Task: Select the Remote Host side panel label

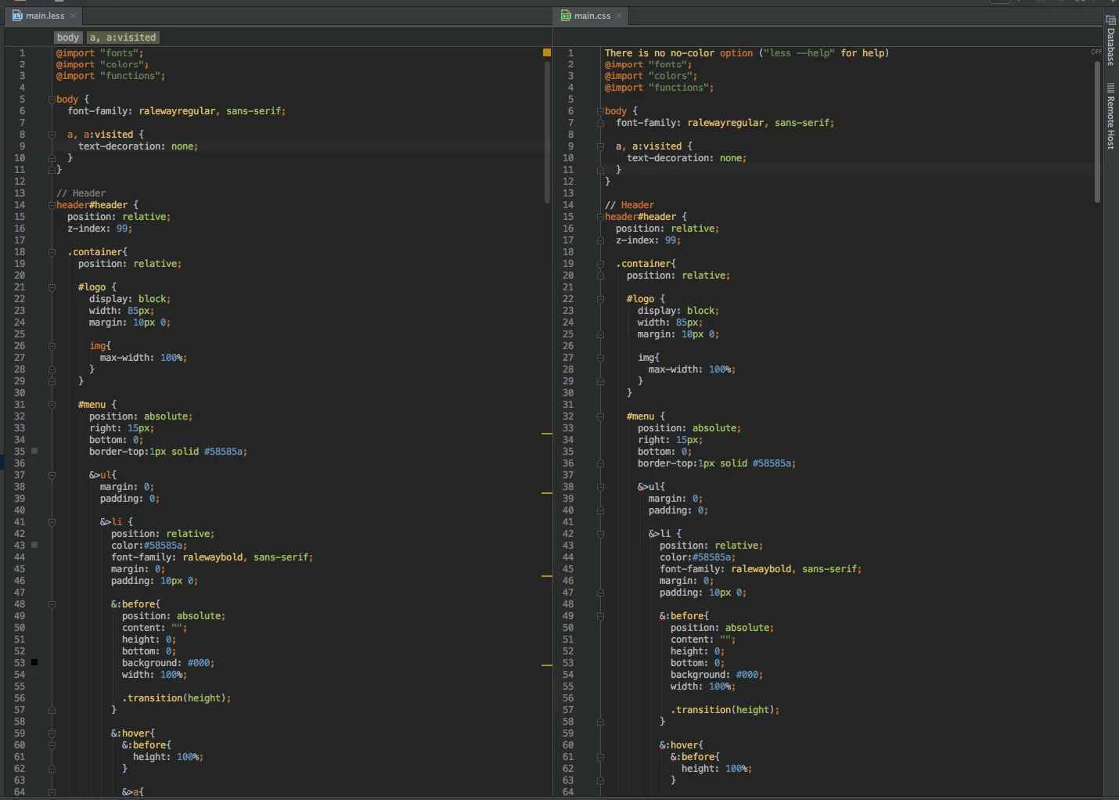Action: coord(1110,123)
